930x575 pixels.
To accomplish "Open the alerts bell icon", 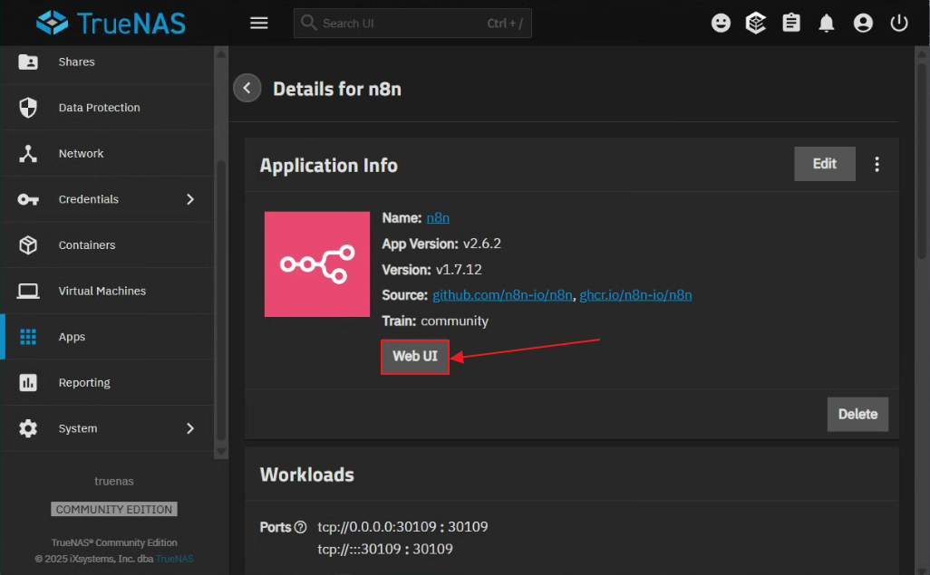I will 826,24.
